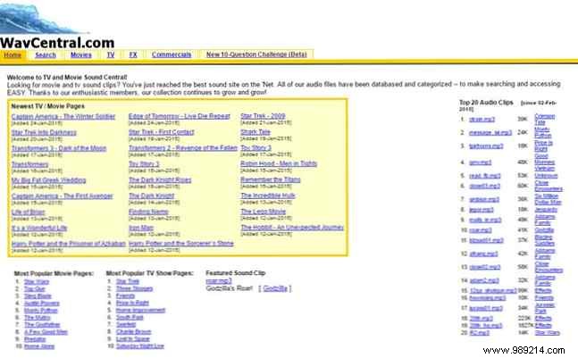
Task: Open Harry Potter and the Prisoner of Azkaban
Action: coord(69,244)
